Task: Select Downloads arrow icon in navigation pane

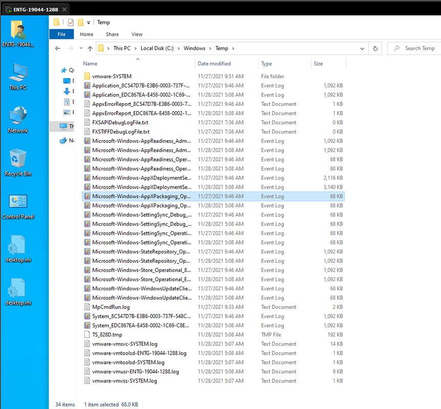Action: point(67,91)
